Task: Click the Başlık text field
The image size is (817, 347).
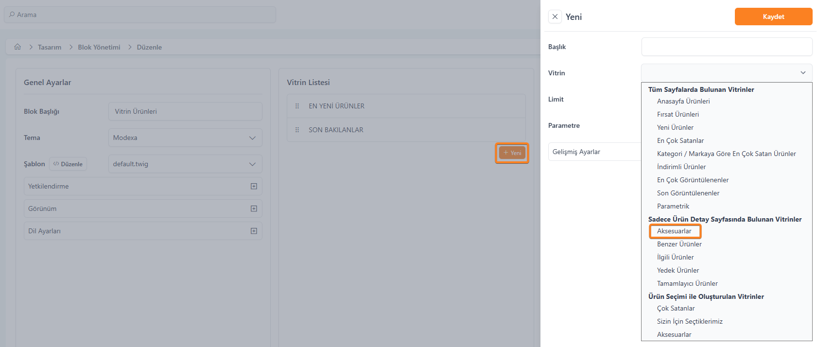Action: (x=727, y=47)
